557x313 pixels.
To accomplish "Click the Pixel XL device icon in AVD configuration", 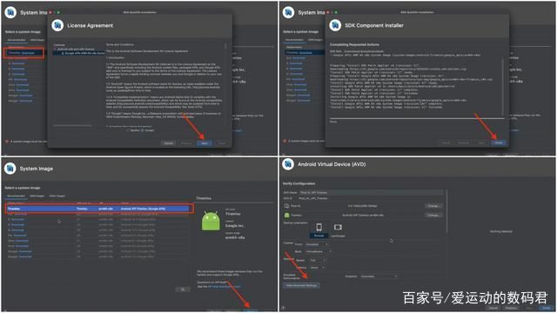I will pyautogui.click(x=286, y=206).
